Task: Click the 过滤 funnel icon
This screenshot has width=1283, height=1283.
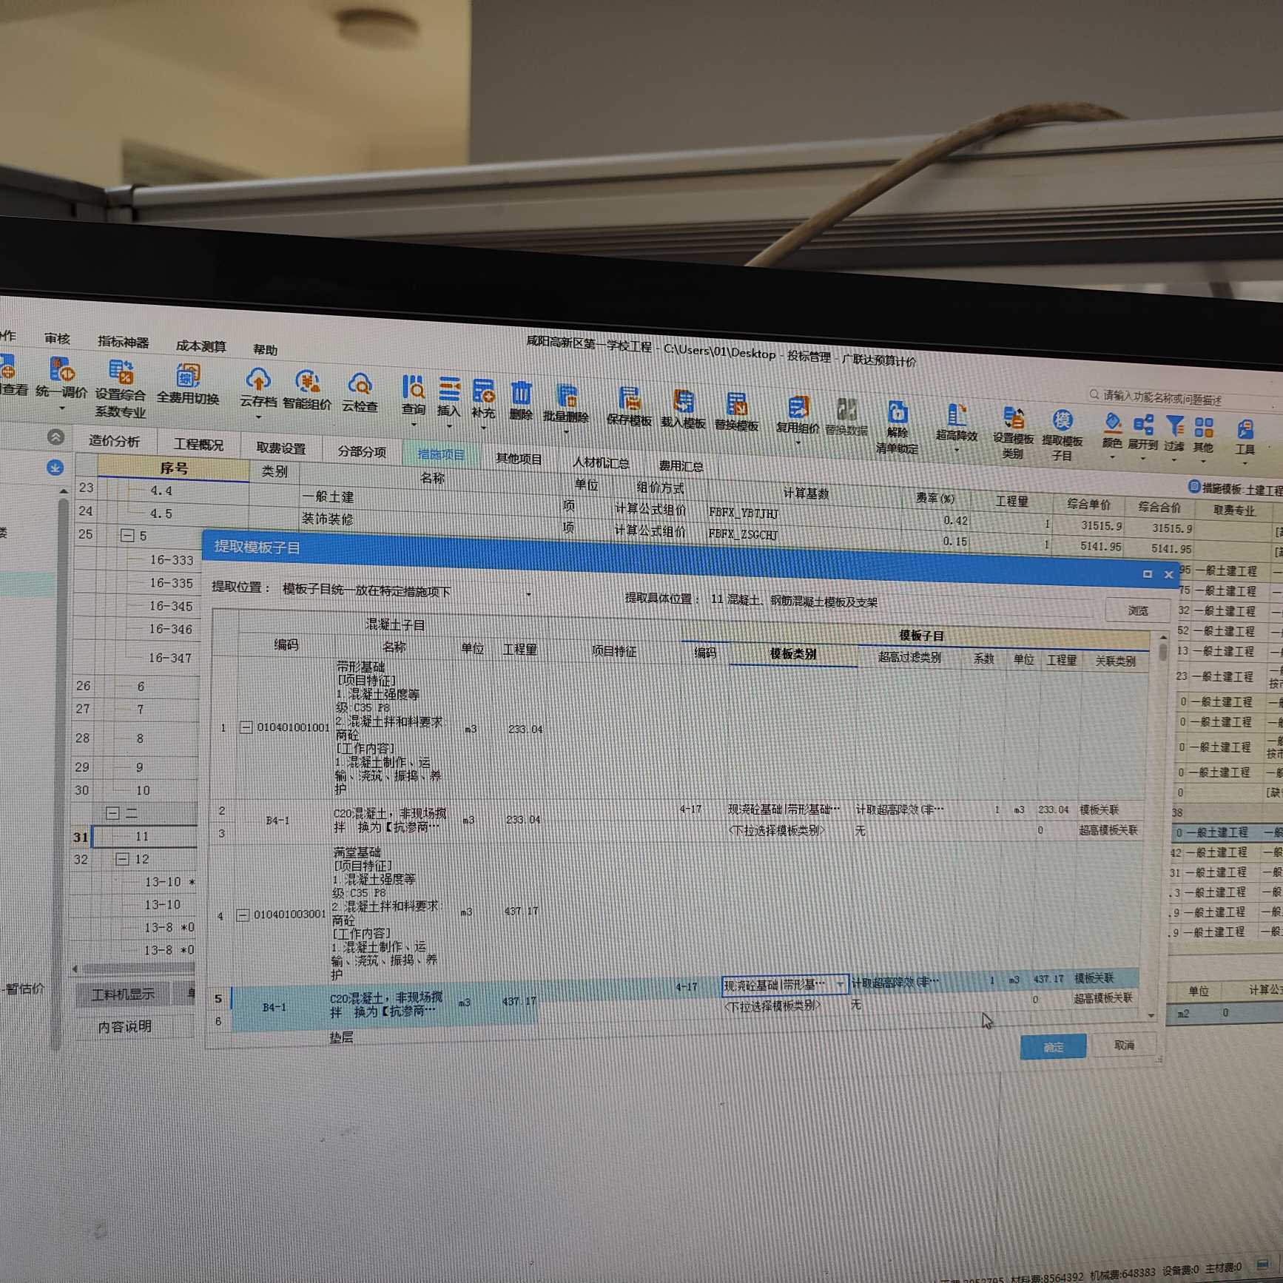Action: (1174, 426)
